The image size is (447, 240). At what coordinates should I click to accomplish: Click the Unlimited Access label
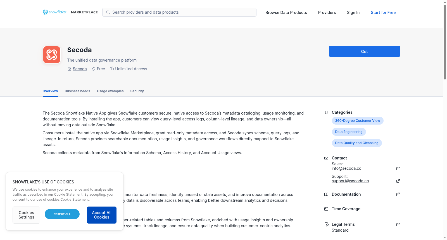pos(131,69)
